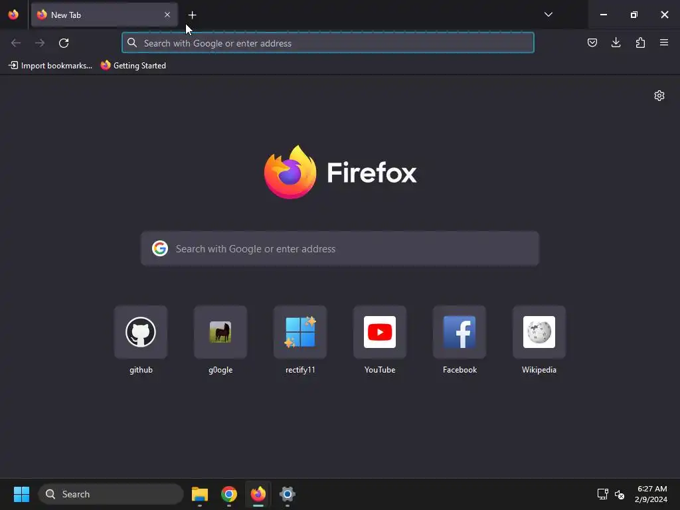Restore down the Firefox window
Screen dimensions: 680x510
tap(634, 15)
